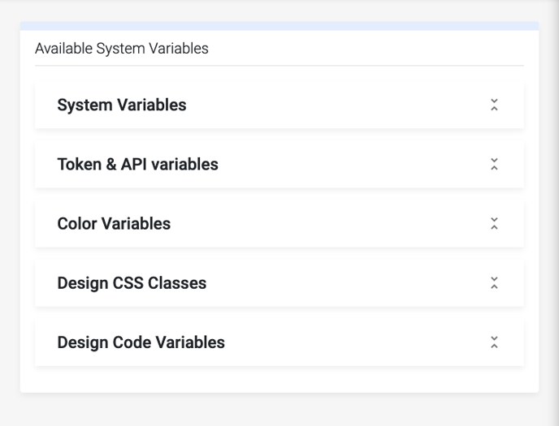Click the divider line under the card heading
This screenshot has height=426, width=559.
click(x=279, y=66)
